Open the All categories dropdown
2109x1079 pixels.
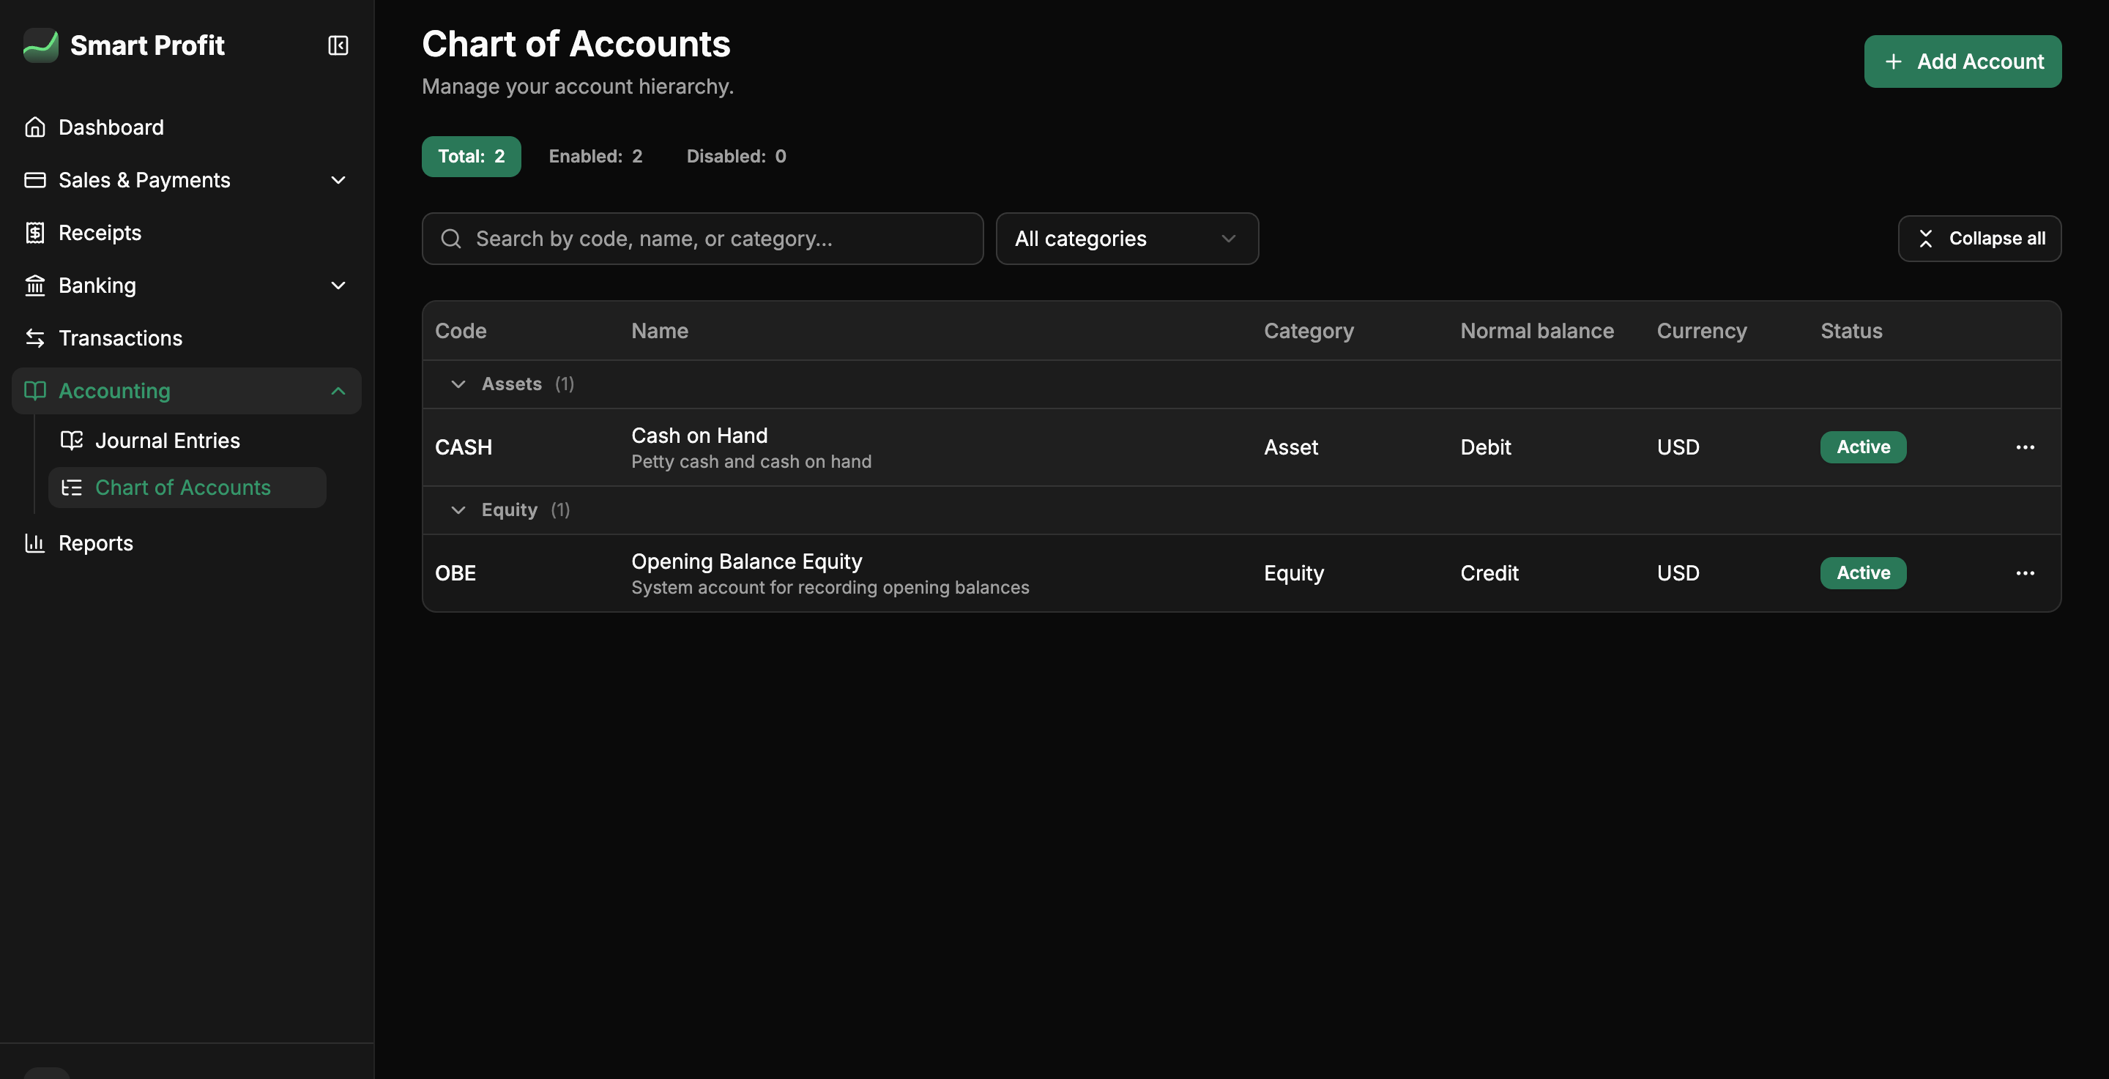(x=1126, y=238)
